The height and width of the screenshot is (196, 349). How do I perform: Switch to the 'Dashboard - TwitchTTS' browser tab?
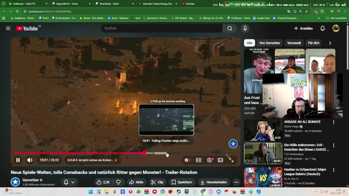28,4
